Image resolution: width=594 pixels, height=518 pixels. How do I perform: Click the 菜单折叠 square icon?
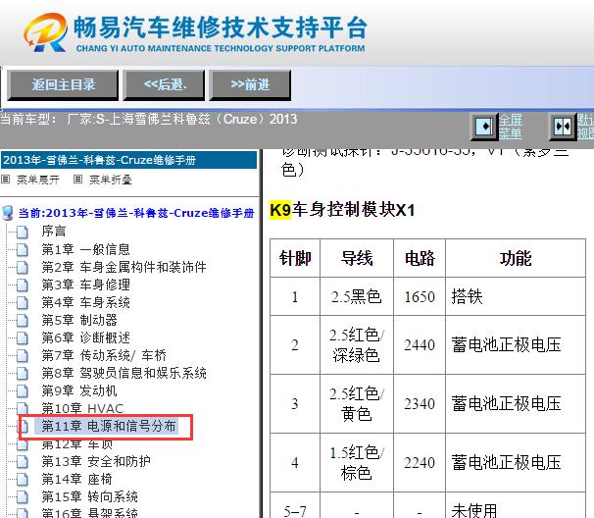coord(77,179)
